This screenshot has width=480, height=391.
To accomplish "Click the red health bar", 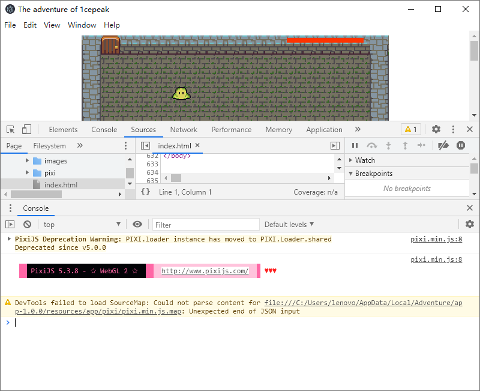I will pos(325,40).
